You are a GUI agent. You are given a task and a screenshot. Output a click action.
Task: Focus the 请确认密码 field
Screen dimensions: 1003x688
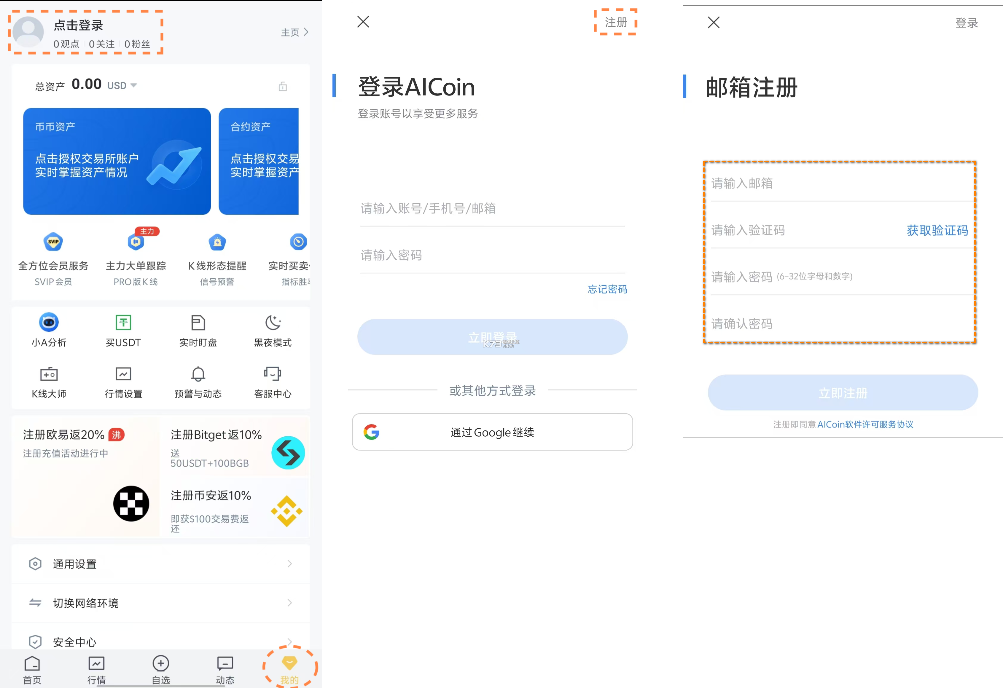click(843, 324)
